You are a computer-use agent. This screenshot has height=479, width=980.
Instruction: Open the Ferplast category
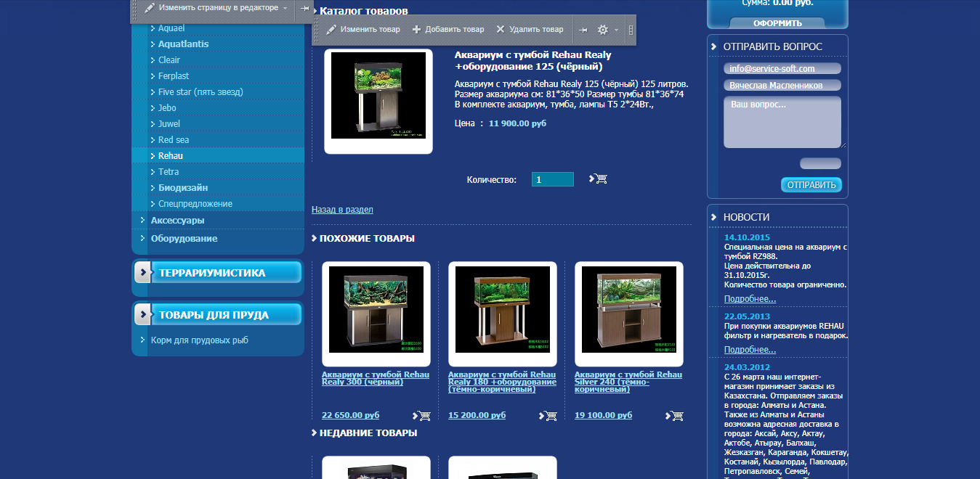[x=174, y=76]
